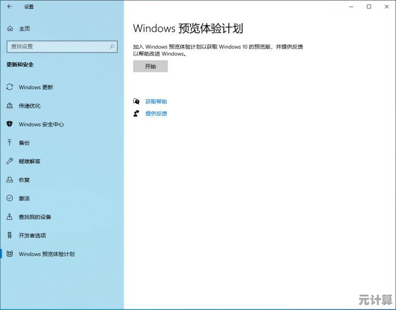Click the 备份 upload arrow icon

tap(9, 142)
